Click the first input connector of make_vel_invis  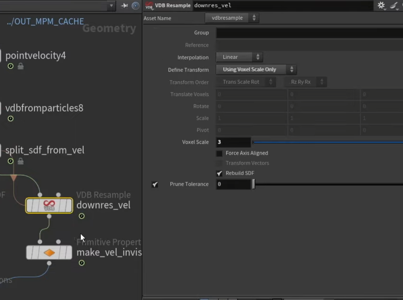tap(40, 242)
